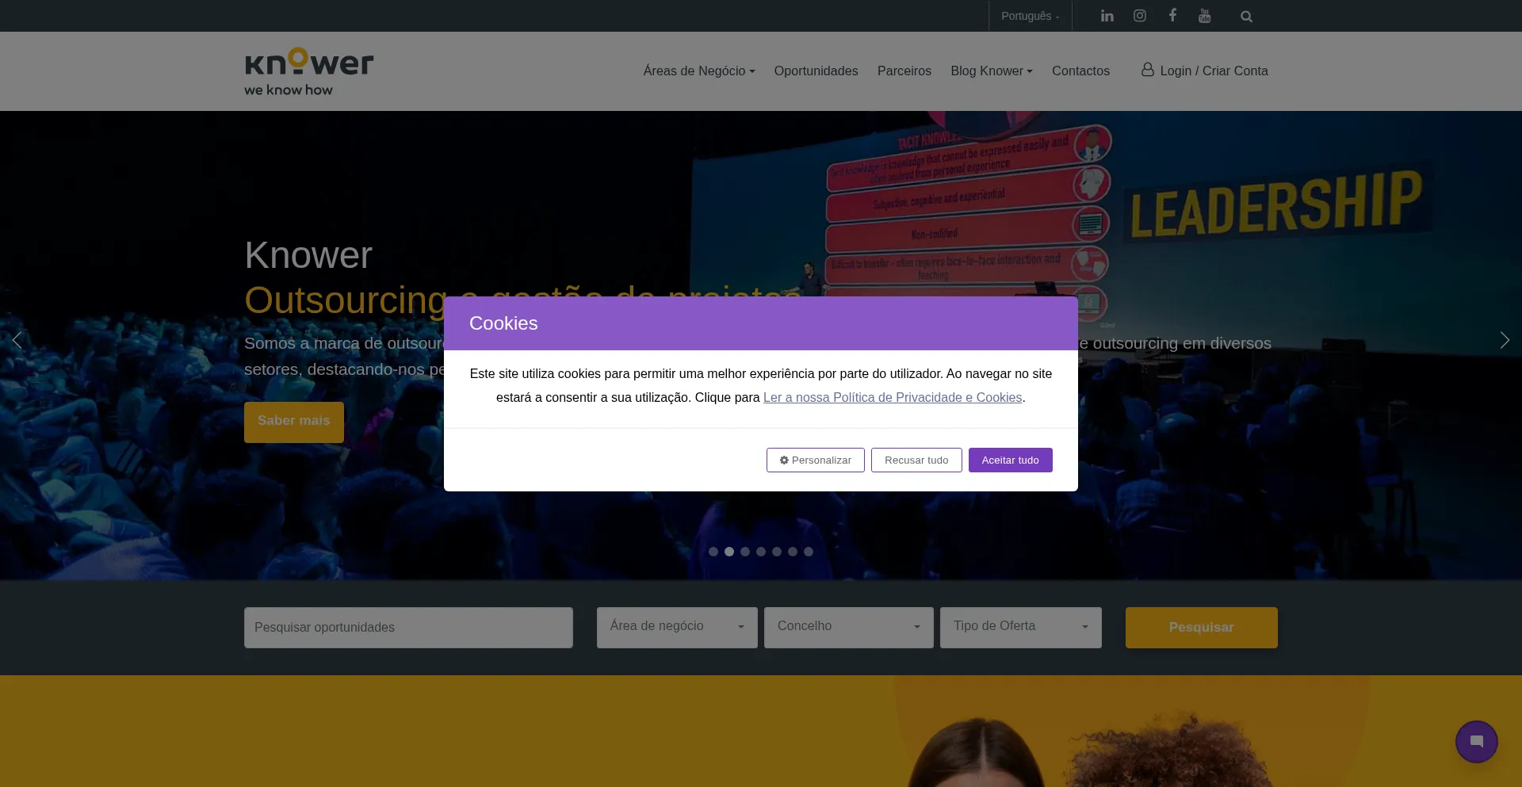Expand the Blog Knower menu
This screenshot has height=787, width=1522.
click(x=992, y=71)
